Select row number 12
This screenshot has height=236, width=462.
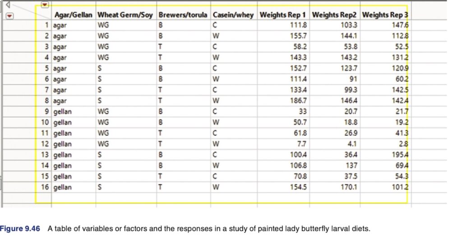44,144
